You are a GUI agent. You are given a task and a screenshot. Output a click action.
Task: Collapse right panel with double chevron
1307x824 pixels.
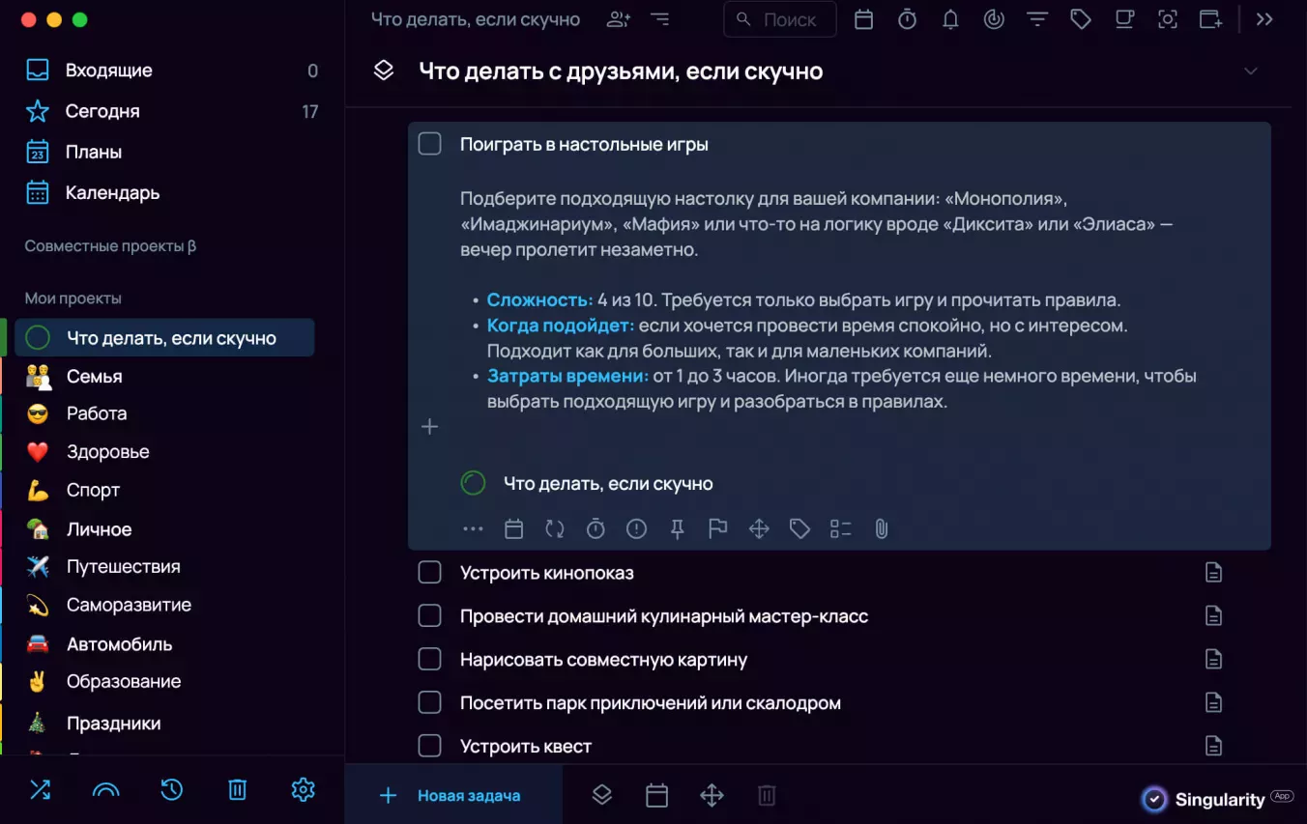pyautogui.click(x=1264, y=19)
